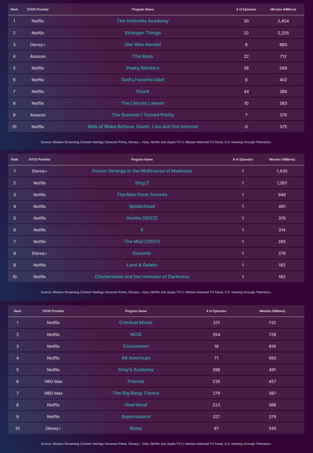Image resolution: width=313 pixels, height=453 pixels.
Task: Click Web of Make Believe title link
Action: click(x=142, y=127)
